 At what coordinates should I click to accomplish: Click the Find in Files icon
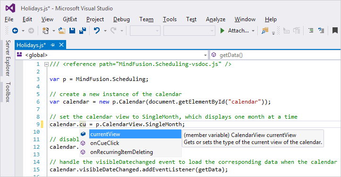click(265, 31)
